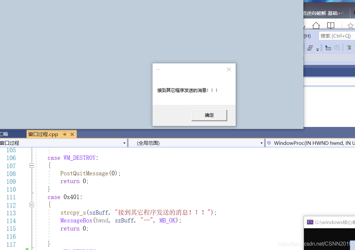Click the cursor-over-box navigation toolbar icon
The width and height of the screenshot is (355, 250).
point(328,47)
